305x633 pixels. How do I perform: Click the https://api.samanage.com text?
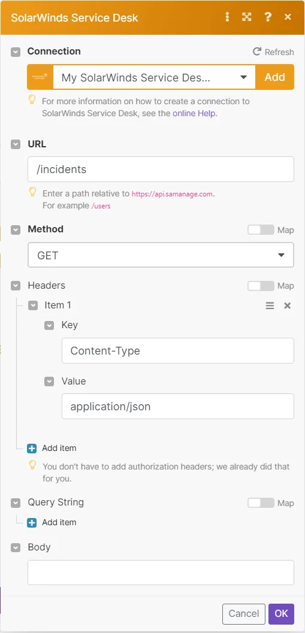[172, 194]
